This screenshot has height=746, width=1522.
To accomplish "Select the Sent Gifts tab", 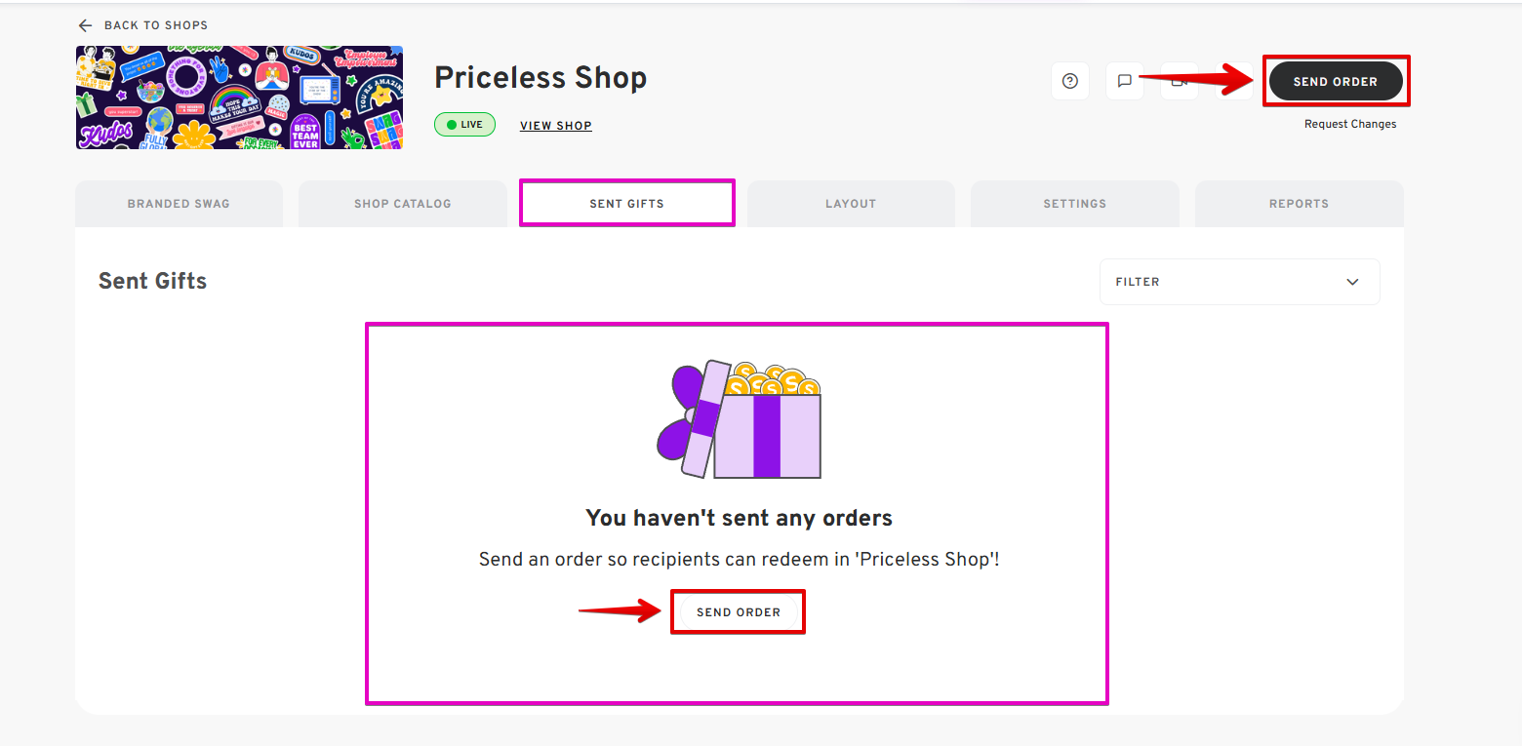I will click(x=626, y=204).
